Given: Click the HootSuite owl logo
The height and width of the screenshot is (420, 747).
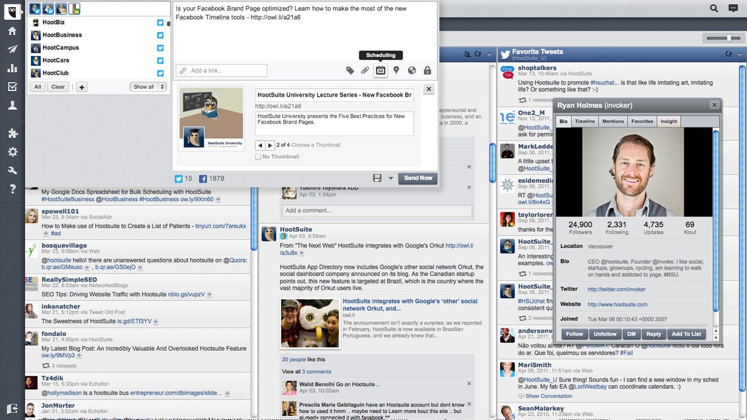Looking at the screenshot, I should pos(12,10).
